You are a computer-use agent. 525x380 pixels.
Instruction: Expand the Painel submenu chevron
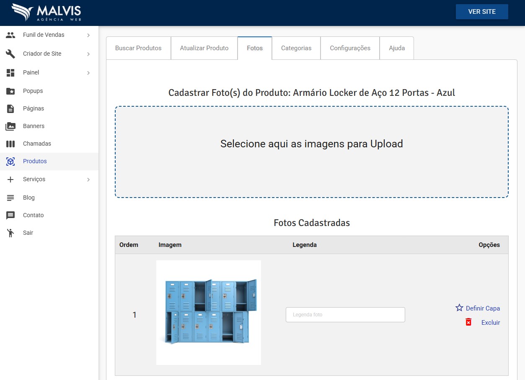pyautogui.click(x=88, y=73)
